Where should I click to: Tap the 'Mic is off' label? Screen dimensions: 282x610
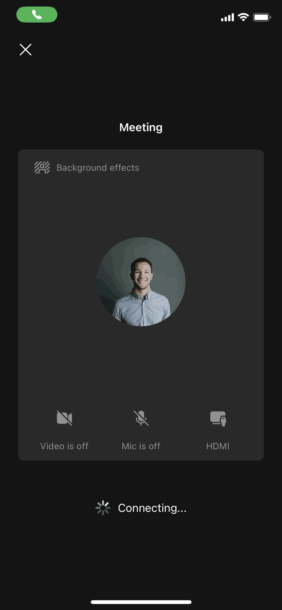(x=141, y=446)
